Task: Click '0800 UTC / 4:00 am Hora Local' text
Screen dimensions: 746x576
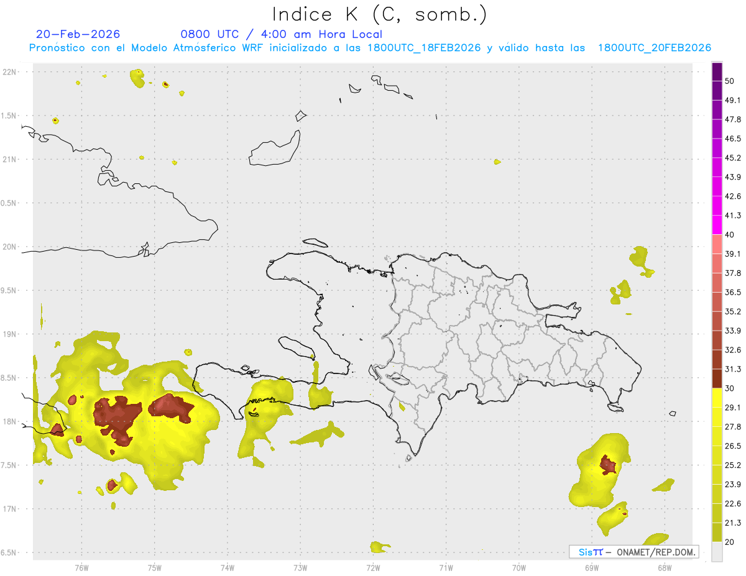Action: [x=282, y=34]
